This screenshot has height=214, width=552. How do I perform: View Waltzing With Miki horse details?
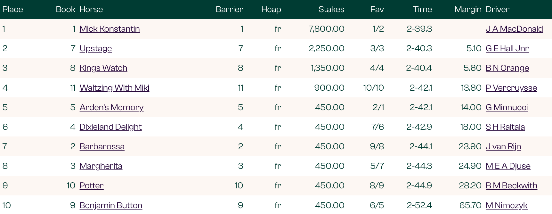[114, 88]
